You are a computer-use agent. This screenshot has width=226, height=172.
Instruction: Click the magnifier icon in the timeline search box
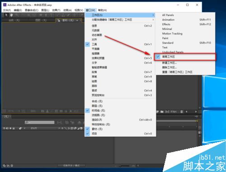27,122
